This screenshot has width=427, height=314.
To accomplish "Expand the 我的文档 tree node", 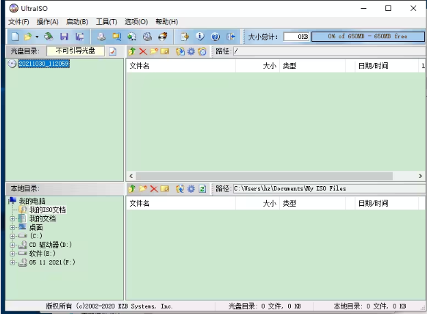I will click(x=12, y=219).
